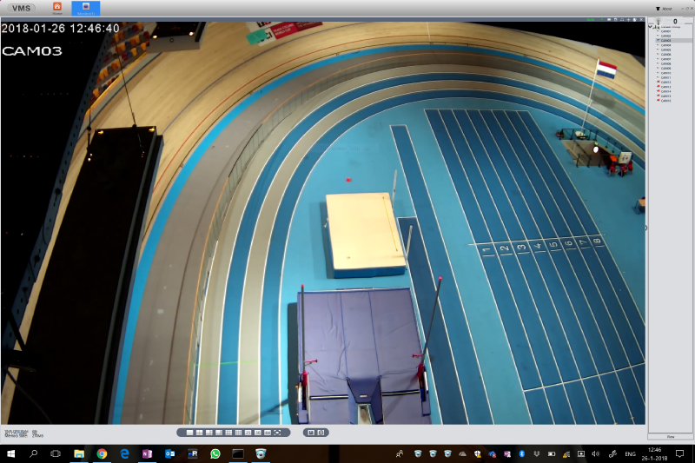
Task: Select offline CAM12 in device list
Action: click(665, 83)
